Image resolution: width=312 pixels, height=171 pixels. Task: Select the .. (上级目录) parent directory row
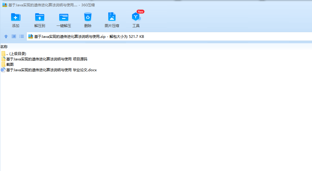click(14, 54)
